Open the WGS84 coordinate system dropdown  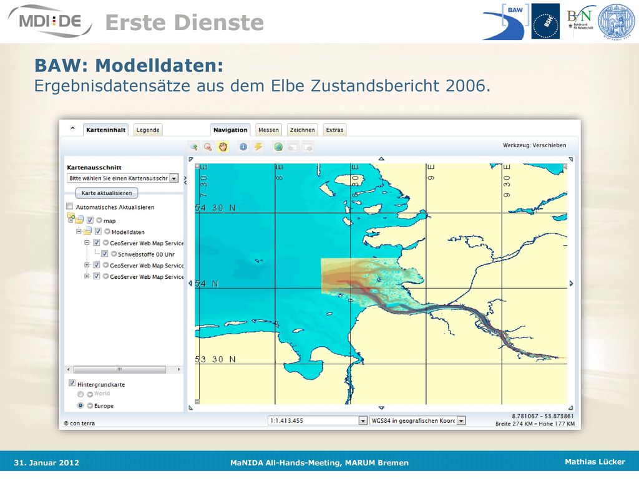461,420
